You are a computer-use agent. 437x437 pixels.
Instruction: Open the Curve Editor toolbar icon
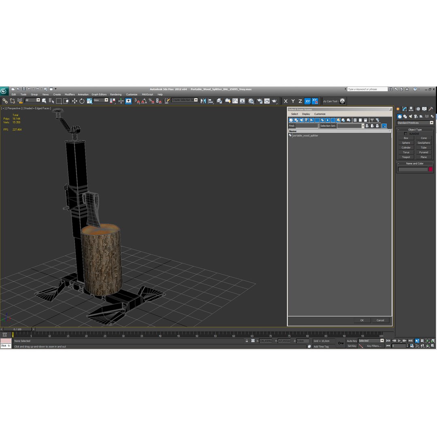[x=235, y=101]
